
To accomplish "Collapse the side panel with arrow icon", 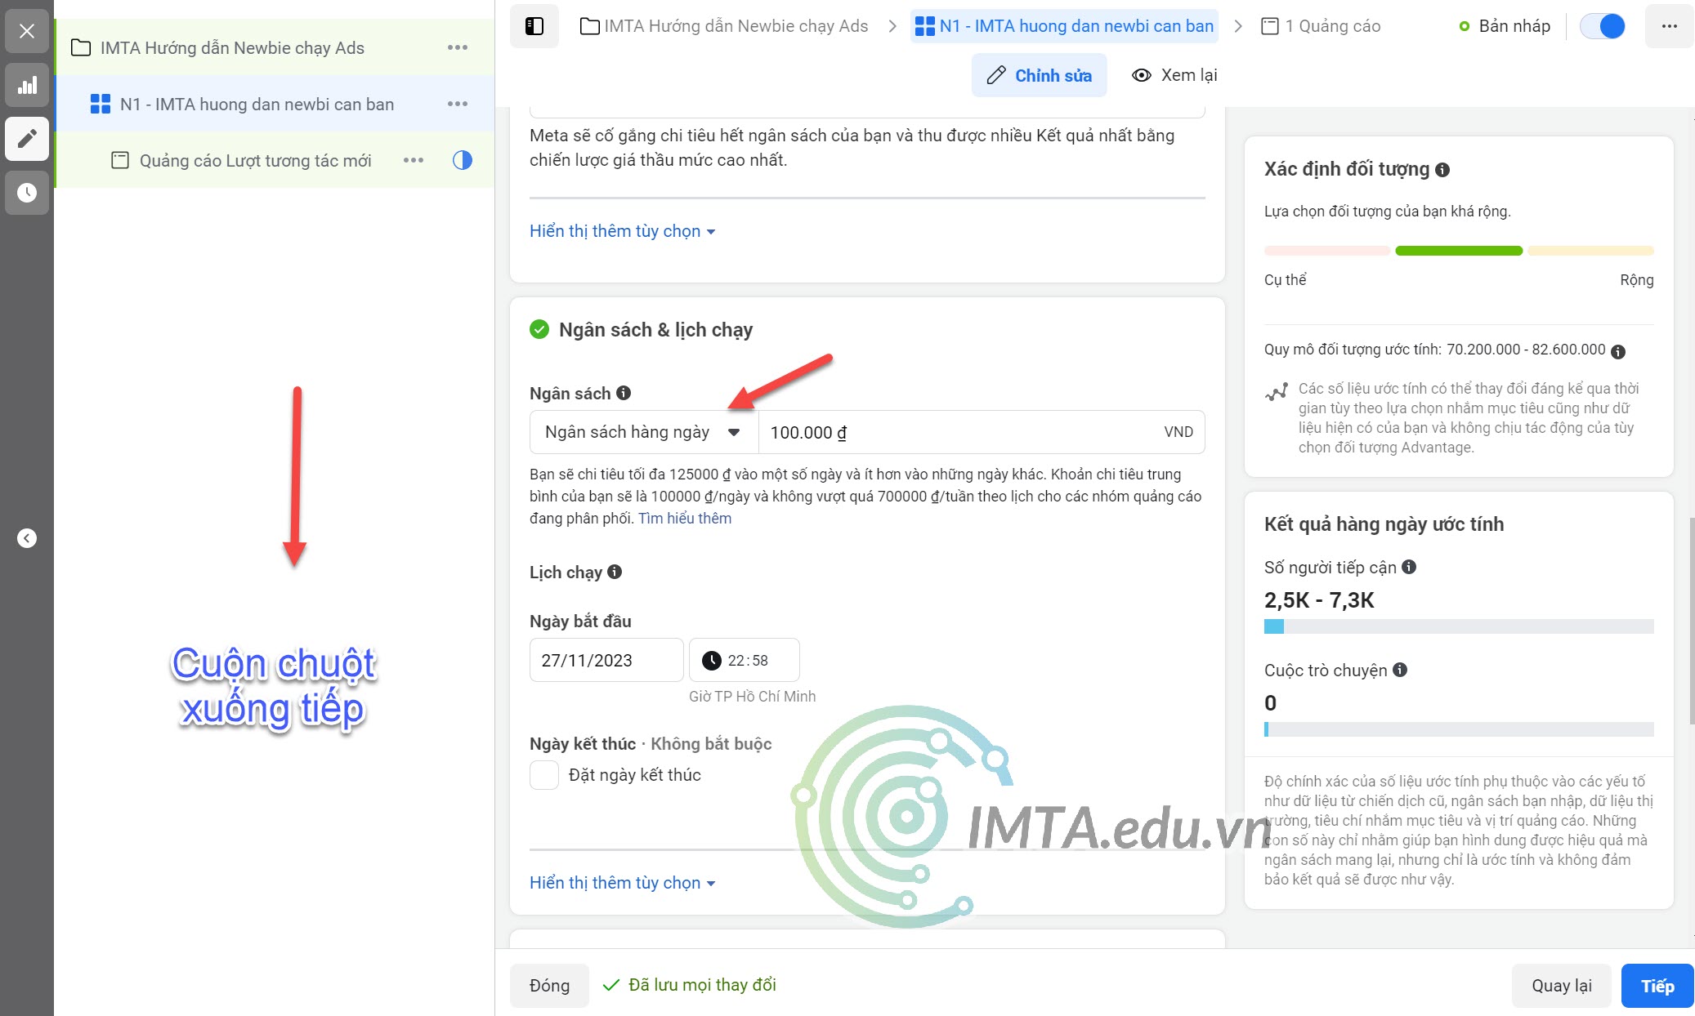I will pyautogui.click(x=27, y=538).
